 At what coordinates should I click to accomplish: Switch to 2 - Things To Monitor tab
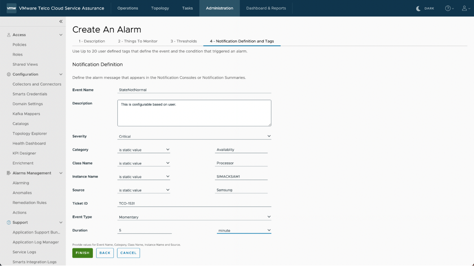pos(138,41)
